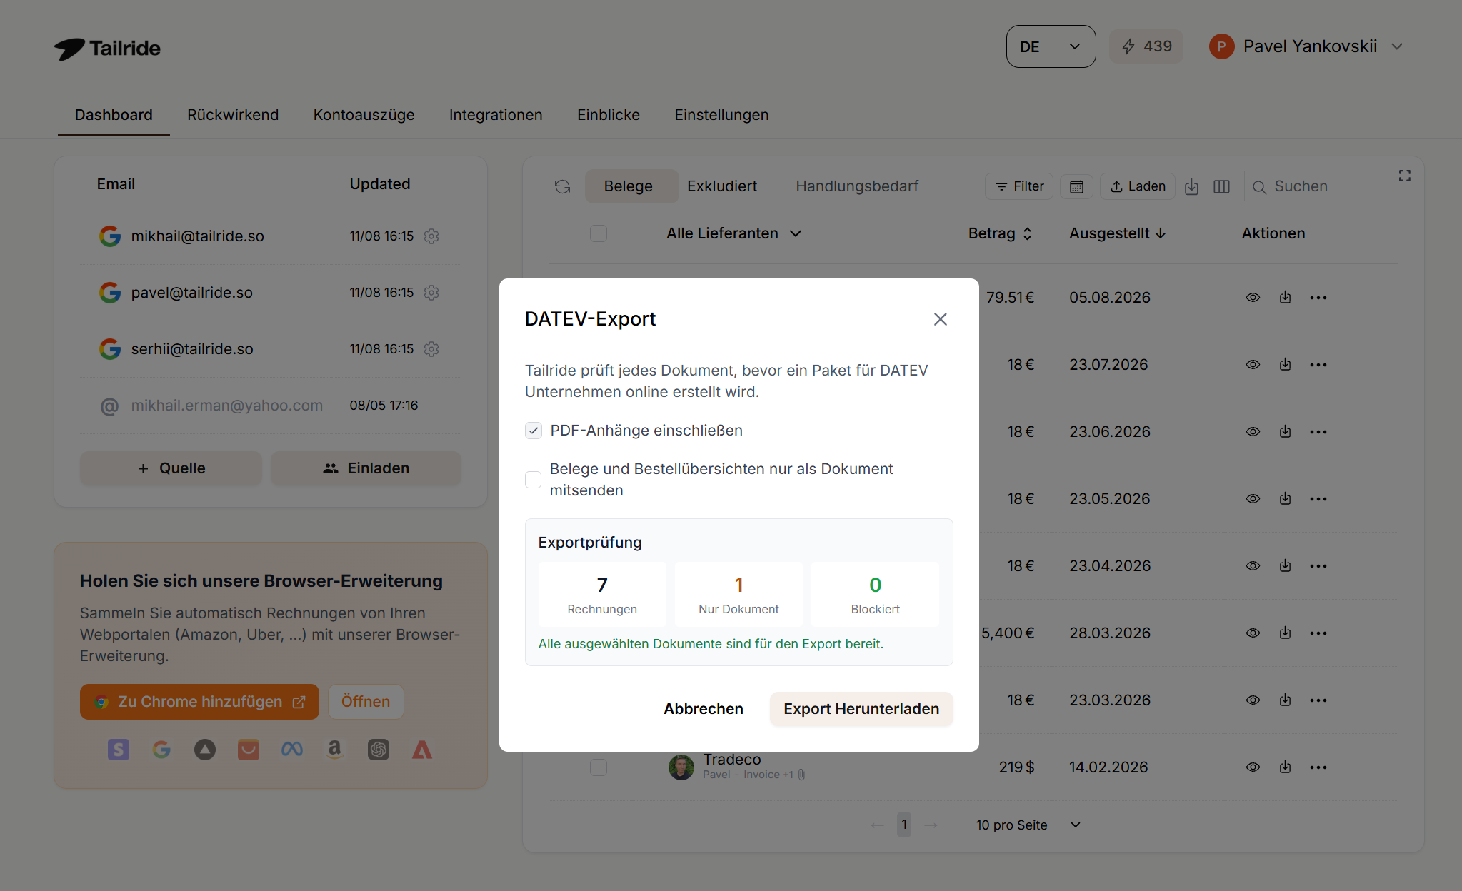Viewport: 1462px width, 891px height.
Task: View the document dated 23.05.2026
Action: pyautogui.click(x=1253, y=499)
